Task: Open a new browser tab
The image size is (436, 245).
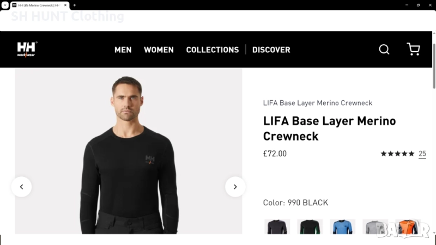Action: point(75,5)
